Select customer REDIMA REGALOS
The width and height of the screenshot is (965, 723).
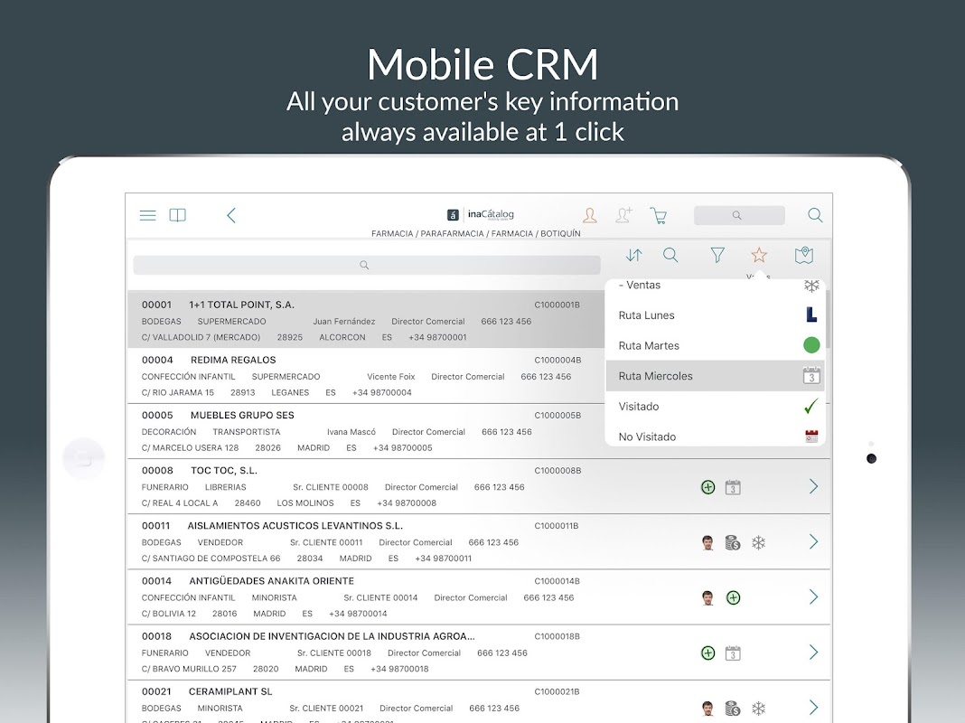pos(366,376)
